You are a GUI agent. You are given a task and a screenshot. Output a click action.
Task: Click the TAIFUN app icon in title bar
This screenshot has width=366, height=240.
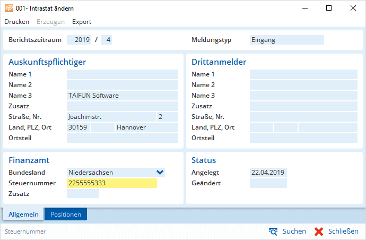8,8
